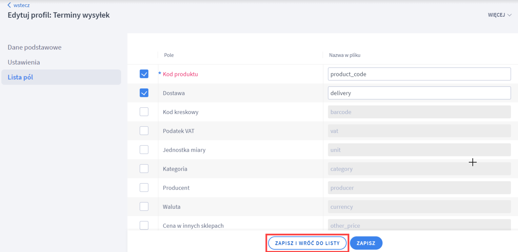
Task: Tick the Podatek VAT checkbox
Action: click(x=144, y=131)
